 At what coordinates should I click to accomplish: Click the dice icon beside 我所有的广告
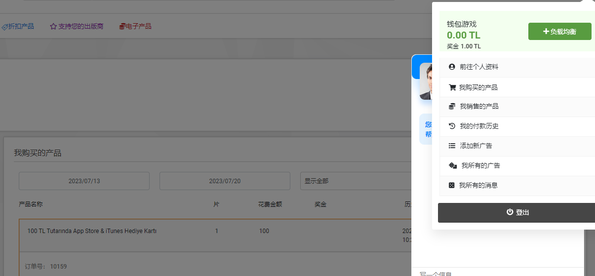[x=453, y=165]
